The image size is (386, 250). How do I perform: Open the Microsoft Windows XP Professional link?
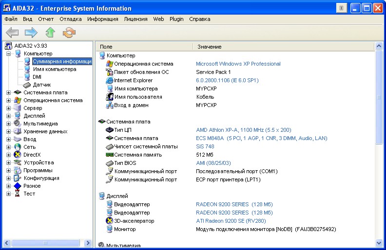click(238, 64)
